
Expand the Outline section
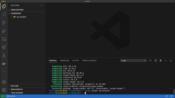27,86
